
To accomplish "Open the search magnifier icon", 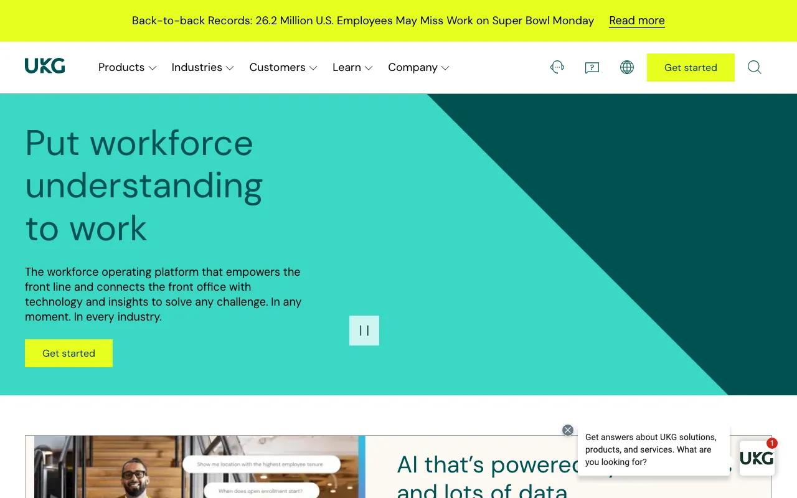I will pos(755,67).
